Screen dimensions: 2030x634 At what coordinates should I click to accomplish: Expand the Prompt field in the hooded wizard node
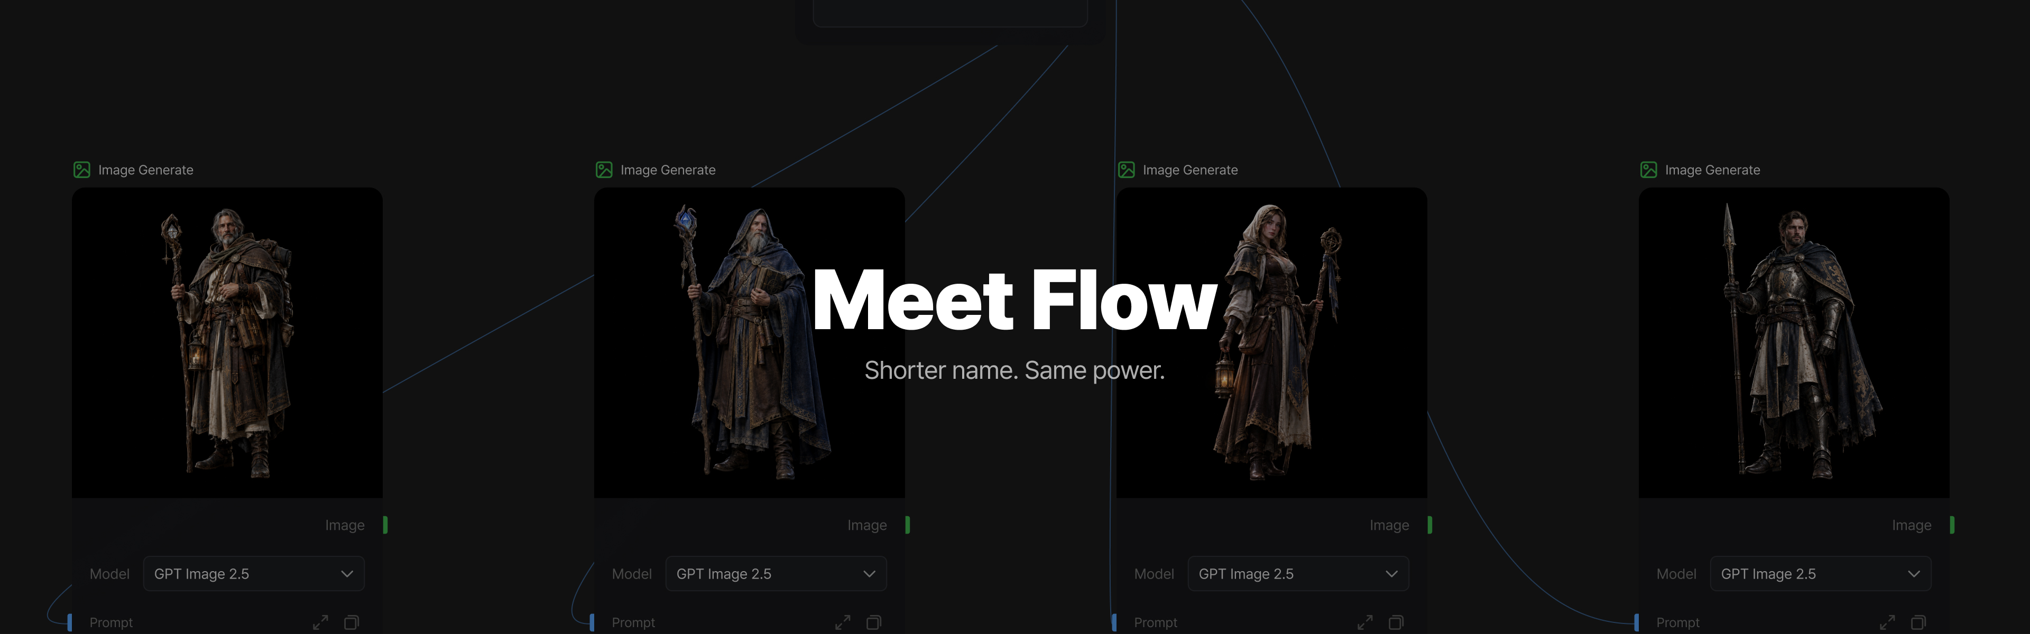pyautogui.click(x=843, y=622)
